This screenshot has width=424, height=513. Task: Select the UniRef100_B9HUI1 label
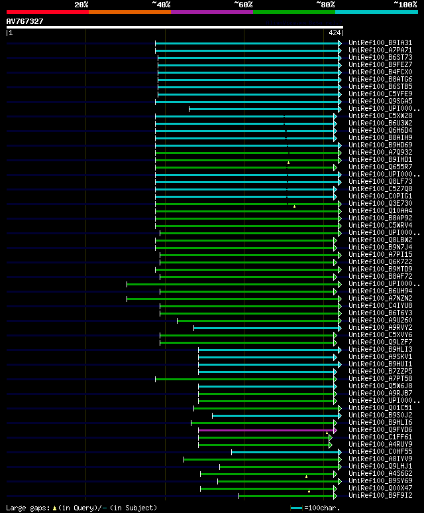pyautogui.click(x=380, y=364)
